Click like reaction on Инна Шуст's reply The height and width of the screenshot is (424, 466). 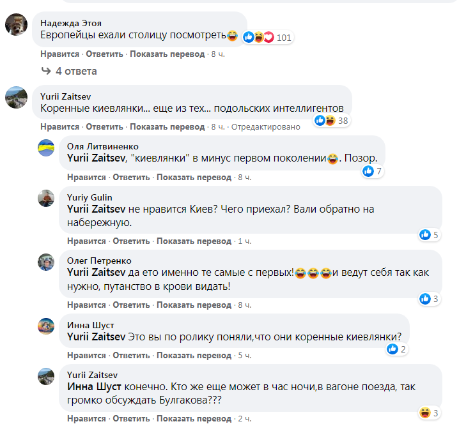[392, 349]
